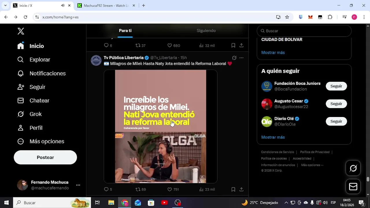Image resolution: width=370 pixels, height=208 pixels.
Task: Bookmark the Tv Libertaria post
Action: (x=233, y=190)
